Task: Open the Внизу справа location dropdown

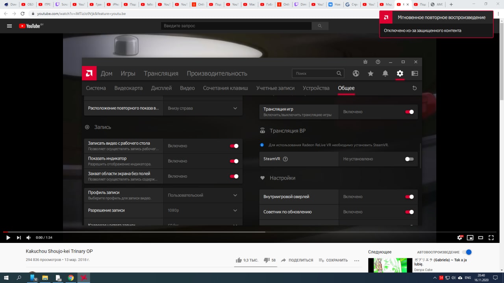Action: click(203, 108)
